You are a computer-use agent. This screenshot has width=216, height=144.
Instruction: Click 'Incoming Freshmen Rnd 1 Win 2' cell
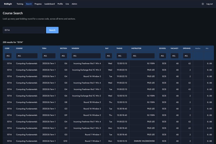(x=87, y=128)
